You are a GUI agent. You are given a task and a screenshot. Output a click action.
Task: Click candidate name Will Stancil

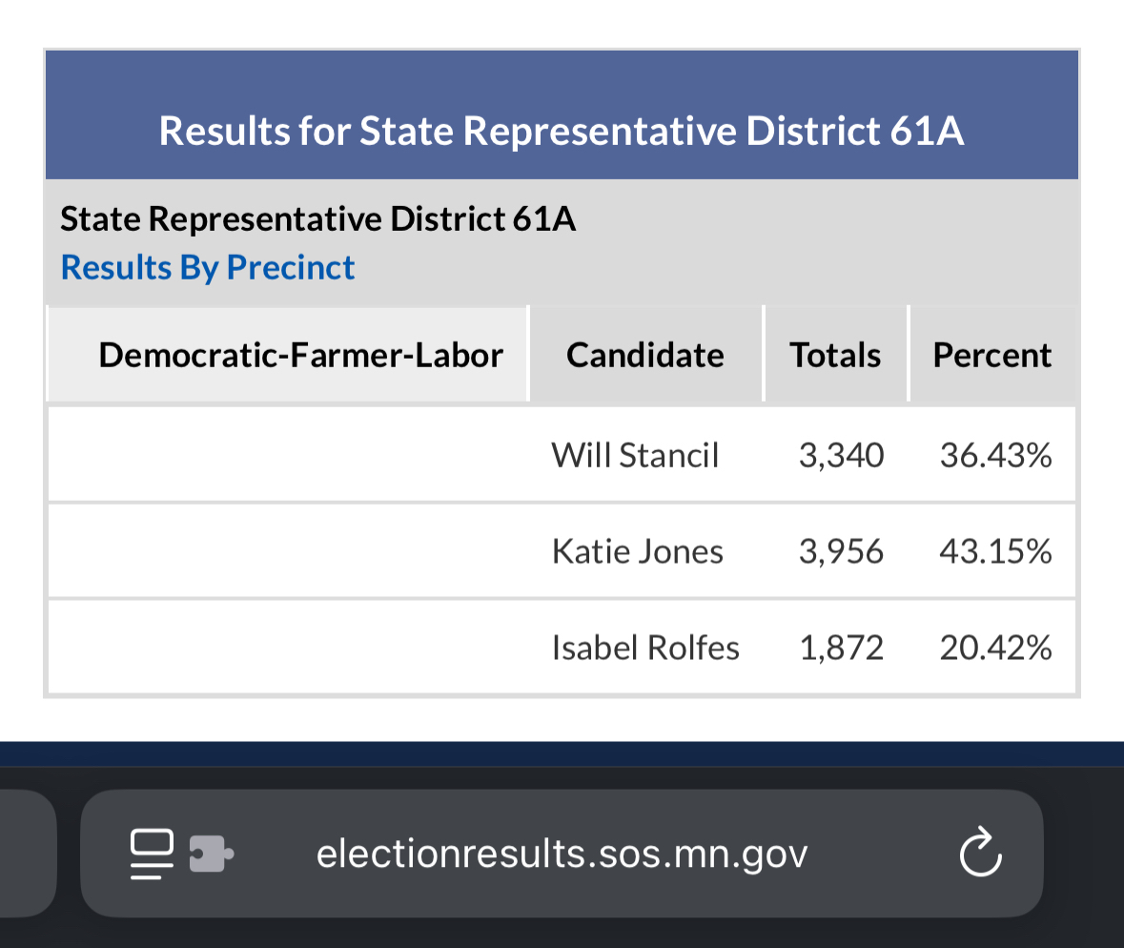pos(635,455)
